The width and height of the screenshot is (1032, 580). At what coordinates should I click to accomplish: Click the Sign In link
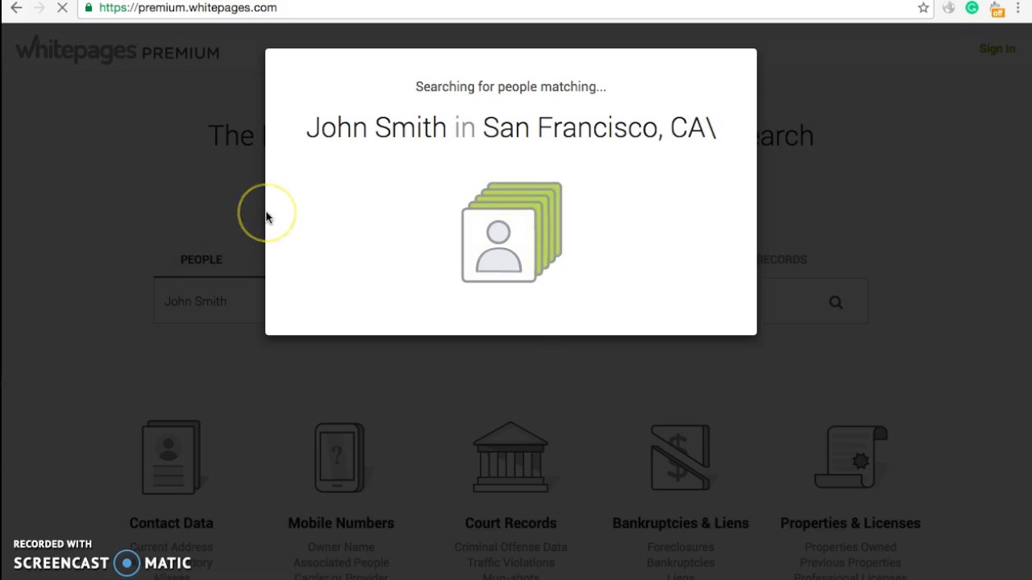pyautogui.click(x=997, y=49)
